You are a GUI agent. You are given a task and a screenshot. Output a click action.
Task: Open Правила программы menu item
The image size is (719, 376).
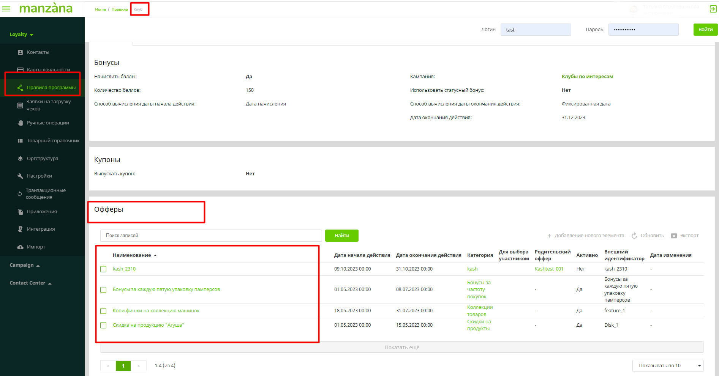tap(51, 88)
